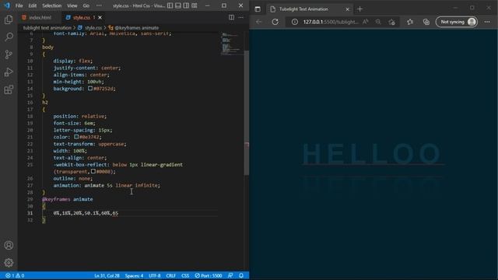Click the Port : 5500 Live Server button
Viewport: 498px width, 280px height.
(208, 275)
